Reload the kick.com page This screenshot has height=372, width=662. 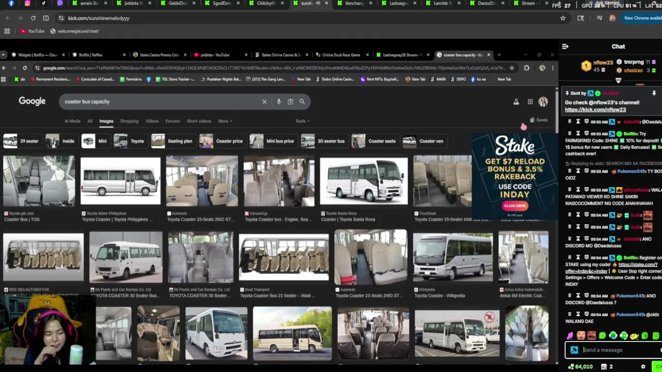[x=33, y=18]
